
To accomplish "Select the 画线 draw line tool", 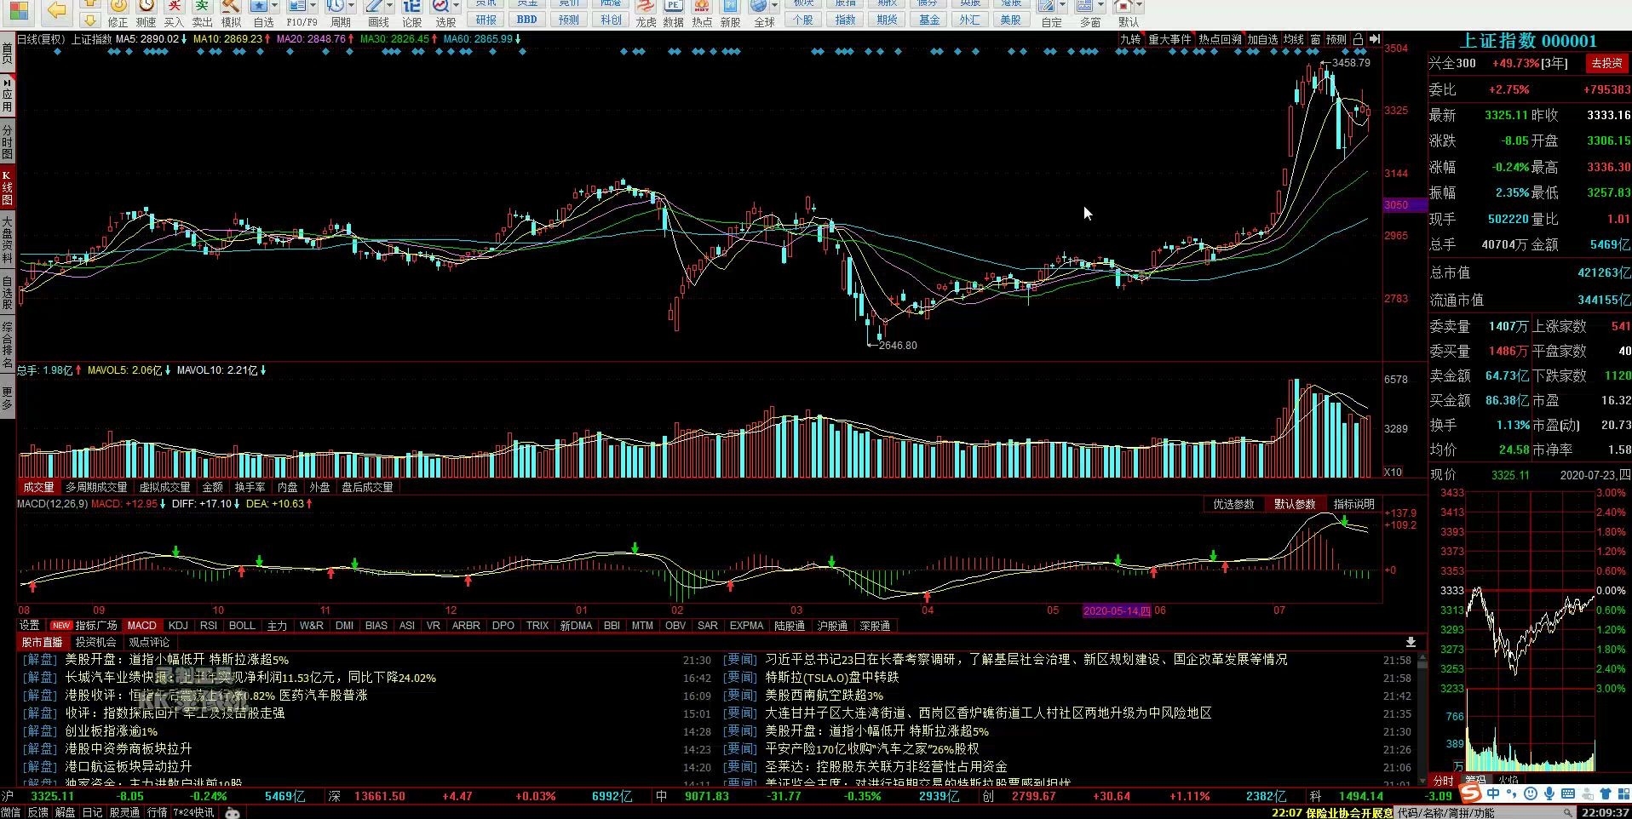I will (374, 7).
